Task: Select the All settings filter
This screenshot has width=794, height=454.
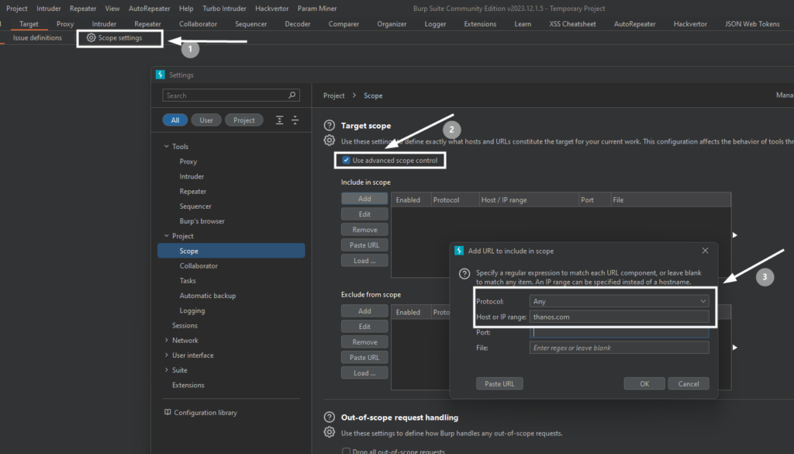Action: point(175,120)
